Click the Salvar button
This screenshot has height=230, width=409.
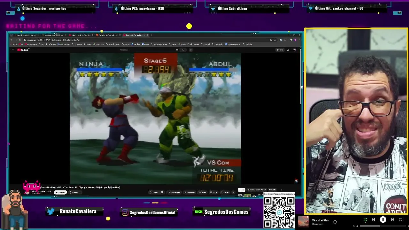225,192
